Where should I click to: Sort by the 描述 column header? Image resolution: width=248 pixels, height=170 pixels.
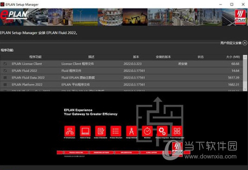click(91, 57)
